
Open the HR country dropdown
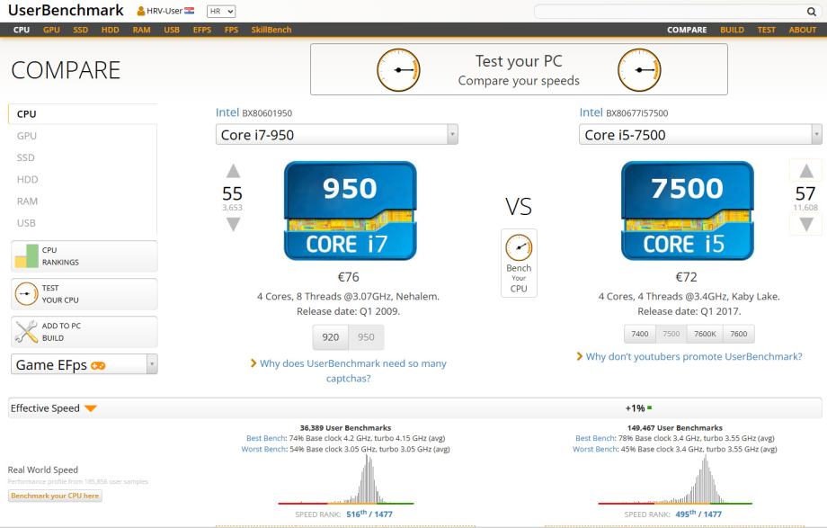click(x=221, y=11)
